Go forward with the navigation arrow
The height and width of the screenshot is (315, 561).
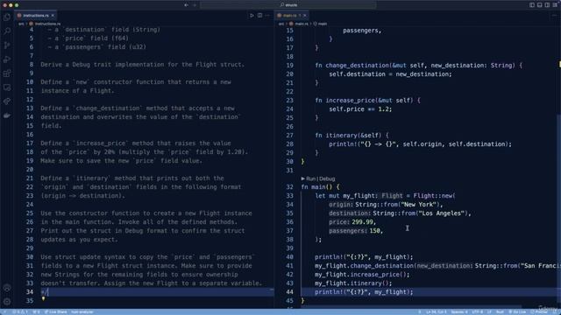pyautogui.click(x=195, y=5)
